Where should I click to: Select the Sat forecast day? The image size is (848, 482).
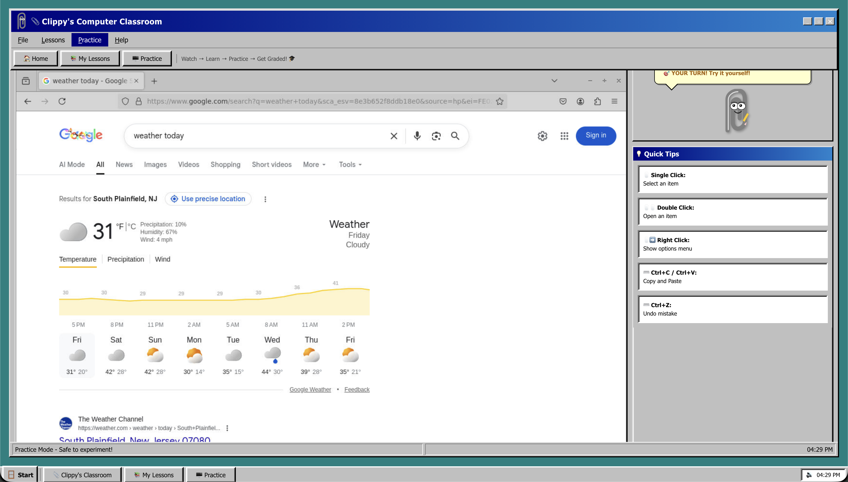(116, 355)
